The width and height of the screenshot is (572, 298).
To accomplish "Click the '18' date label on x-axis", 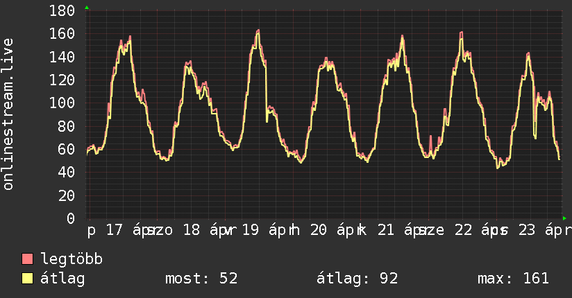I will click(191, 230).
